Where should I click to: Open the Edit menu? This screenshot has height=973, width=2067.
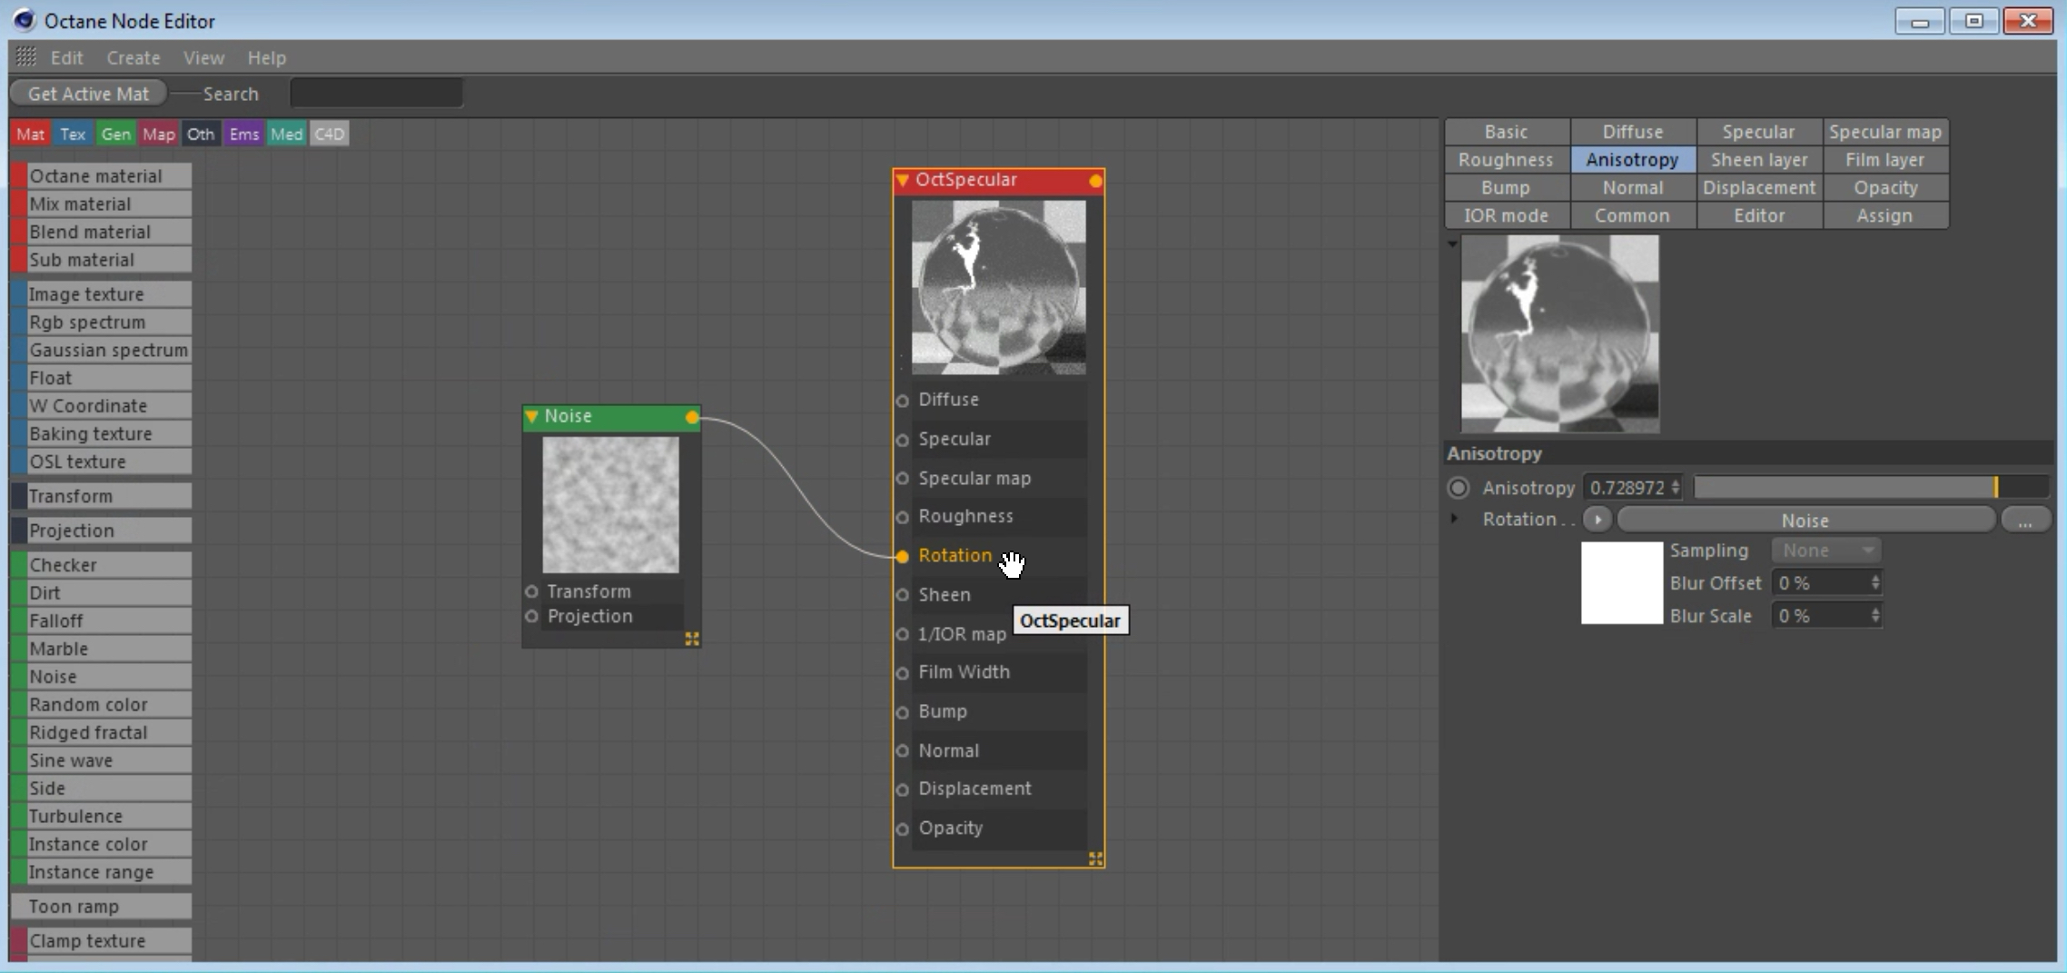[67, 57]
